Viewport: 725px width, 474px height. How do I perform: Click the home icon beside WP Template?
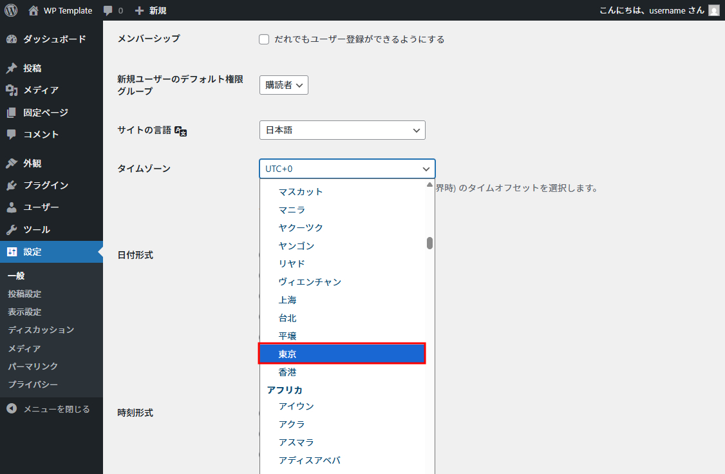click(33, 10)
